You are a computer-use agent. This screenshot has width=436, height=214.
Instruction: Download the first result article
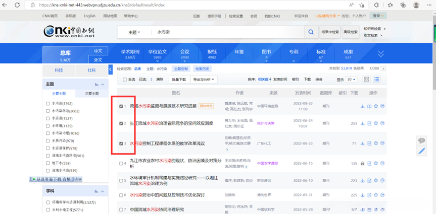362,106
